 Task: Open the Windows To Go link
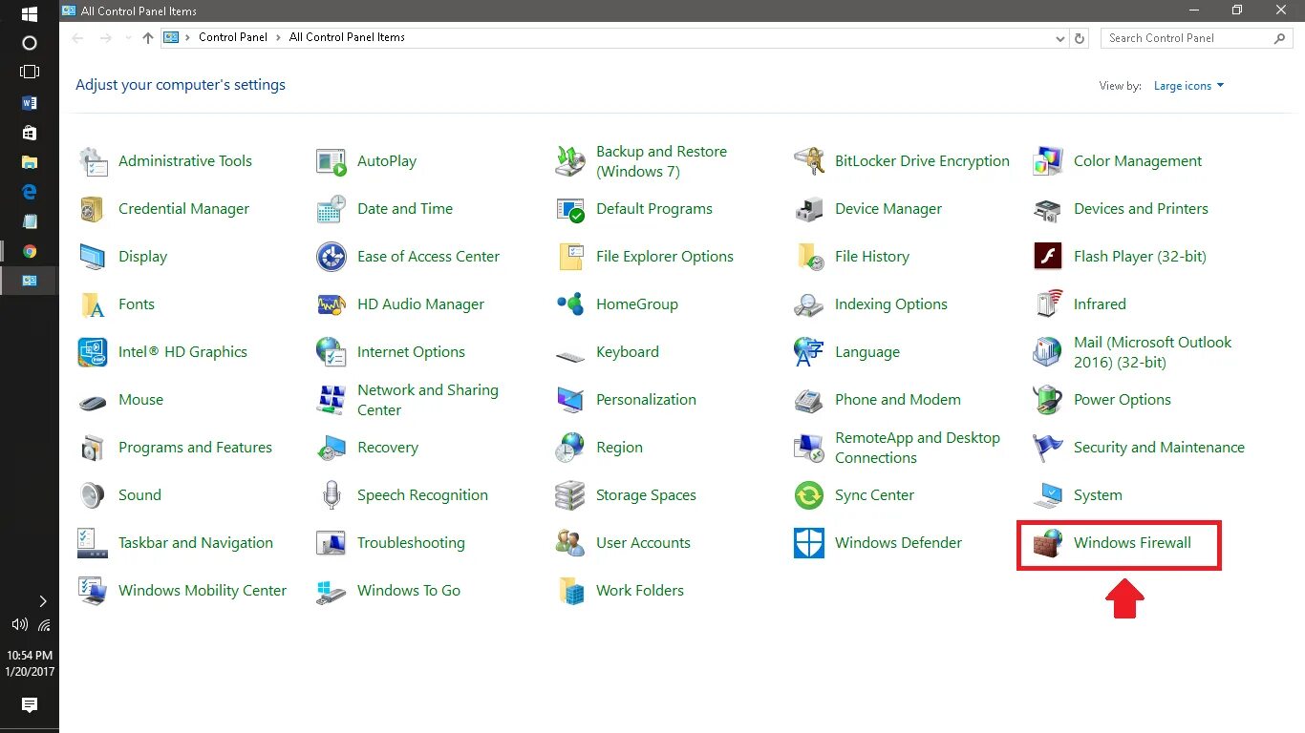(409, 591)
